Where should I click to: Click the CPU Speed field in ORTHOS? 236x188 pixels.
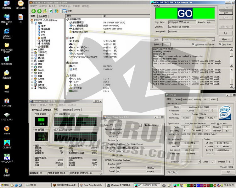191,31
